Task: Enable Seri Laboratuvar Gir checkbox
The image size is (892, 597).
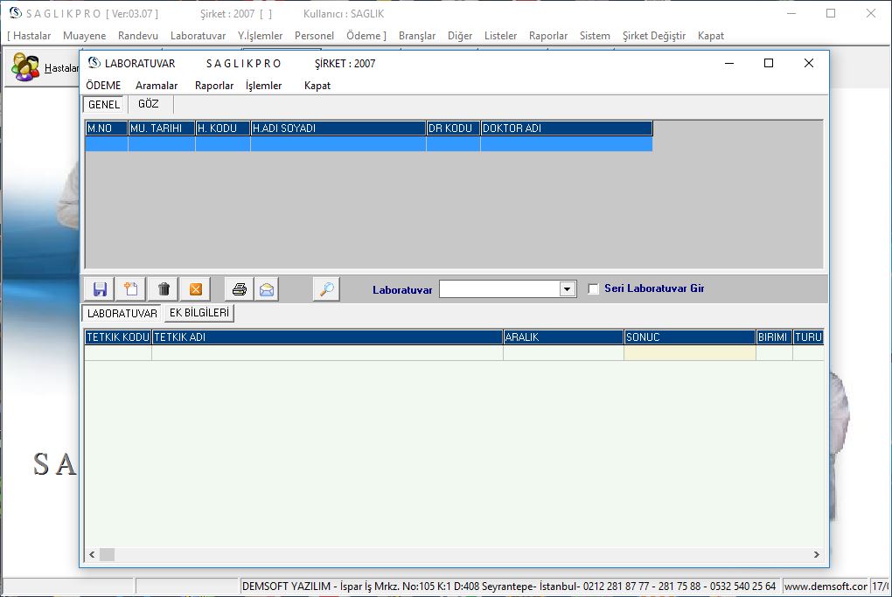Action: pos(593,288)
